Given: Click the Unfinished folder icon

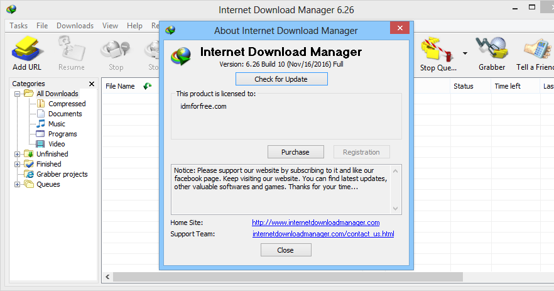Looking at the screenshot, I should click(29, 154).
